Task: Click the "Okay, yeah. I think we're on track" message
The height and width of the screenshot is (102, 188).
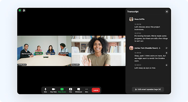Action: [x=150, y=58]
